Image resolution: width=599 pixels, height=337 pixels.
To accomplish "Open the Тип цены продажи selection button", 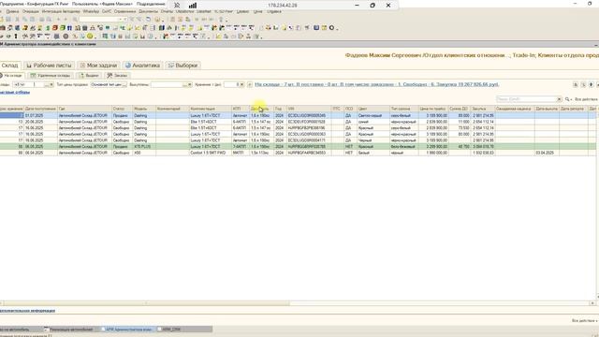I will click(x=124, y=84).
